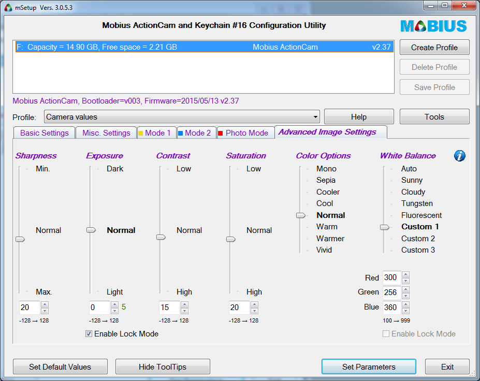Click Hide ToolTips button
The height and width of the screenshot is (381, 480).
tap(163, 367)
